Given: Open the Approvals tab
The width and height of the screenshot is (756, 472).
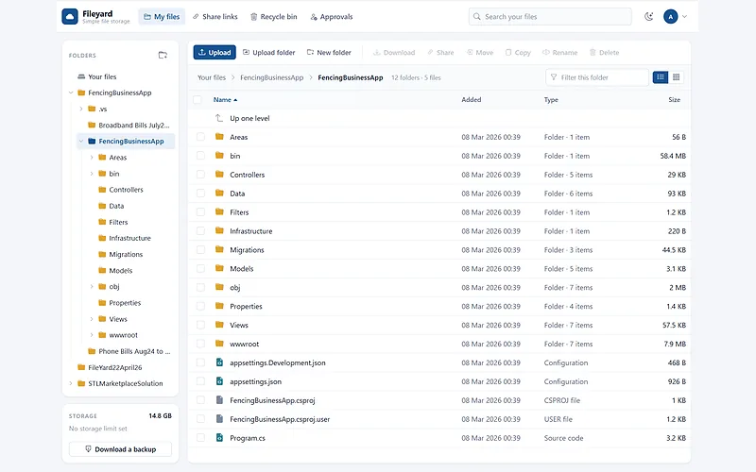Looking at the screenshot, I should tap(332, 16).
